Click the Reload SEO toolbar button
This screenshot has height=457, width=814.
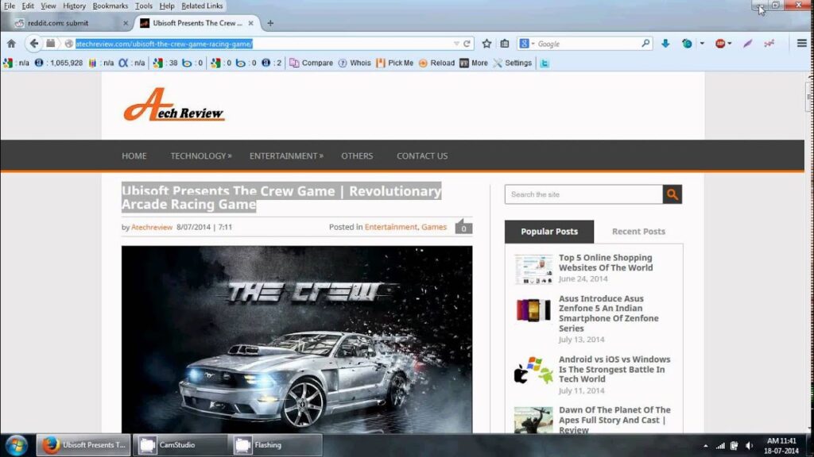[436, 63]
